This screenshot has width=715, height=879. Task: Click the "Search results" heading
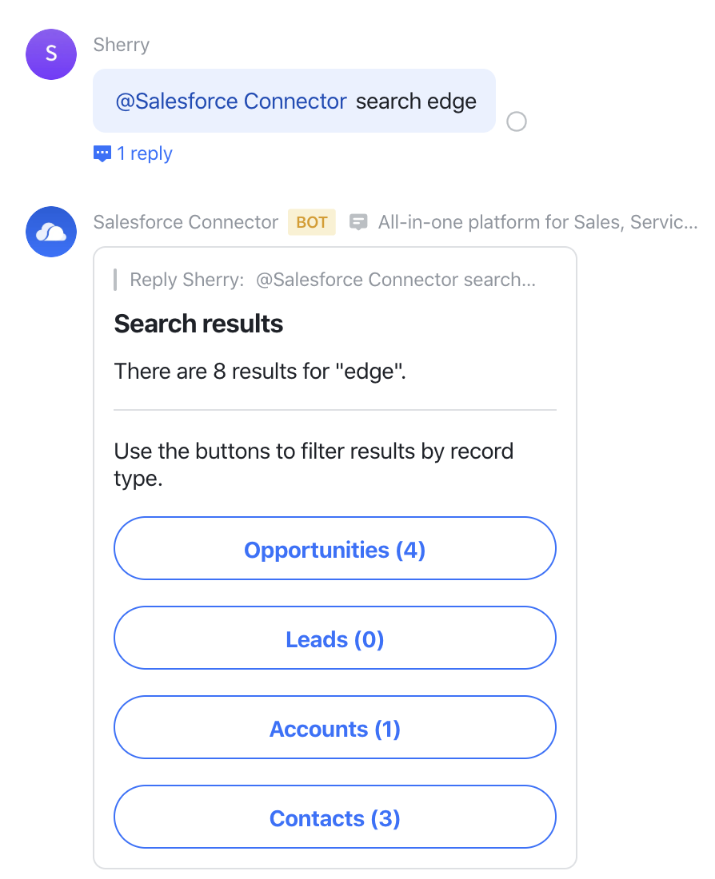click(198, 324)
